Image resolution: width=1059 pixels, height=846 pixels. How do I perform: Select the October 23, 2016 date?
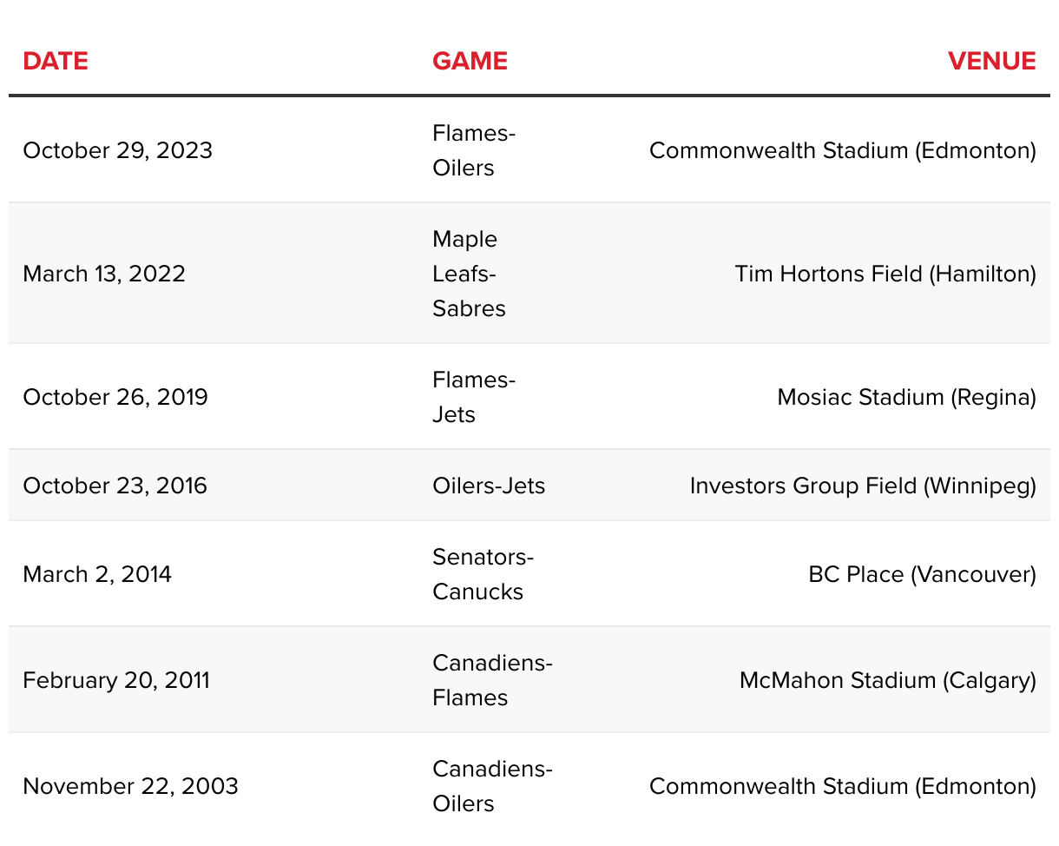coord(115,485)
